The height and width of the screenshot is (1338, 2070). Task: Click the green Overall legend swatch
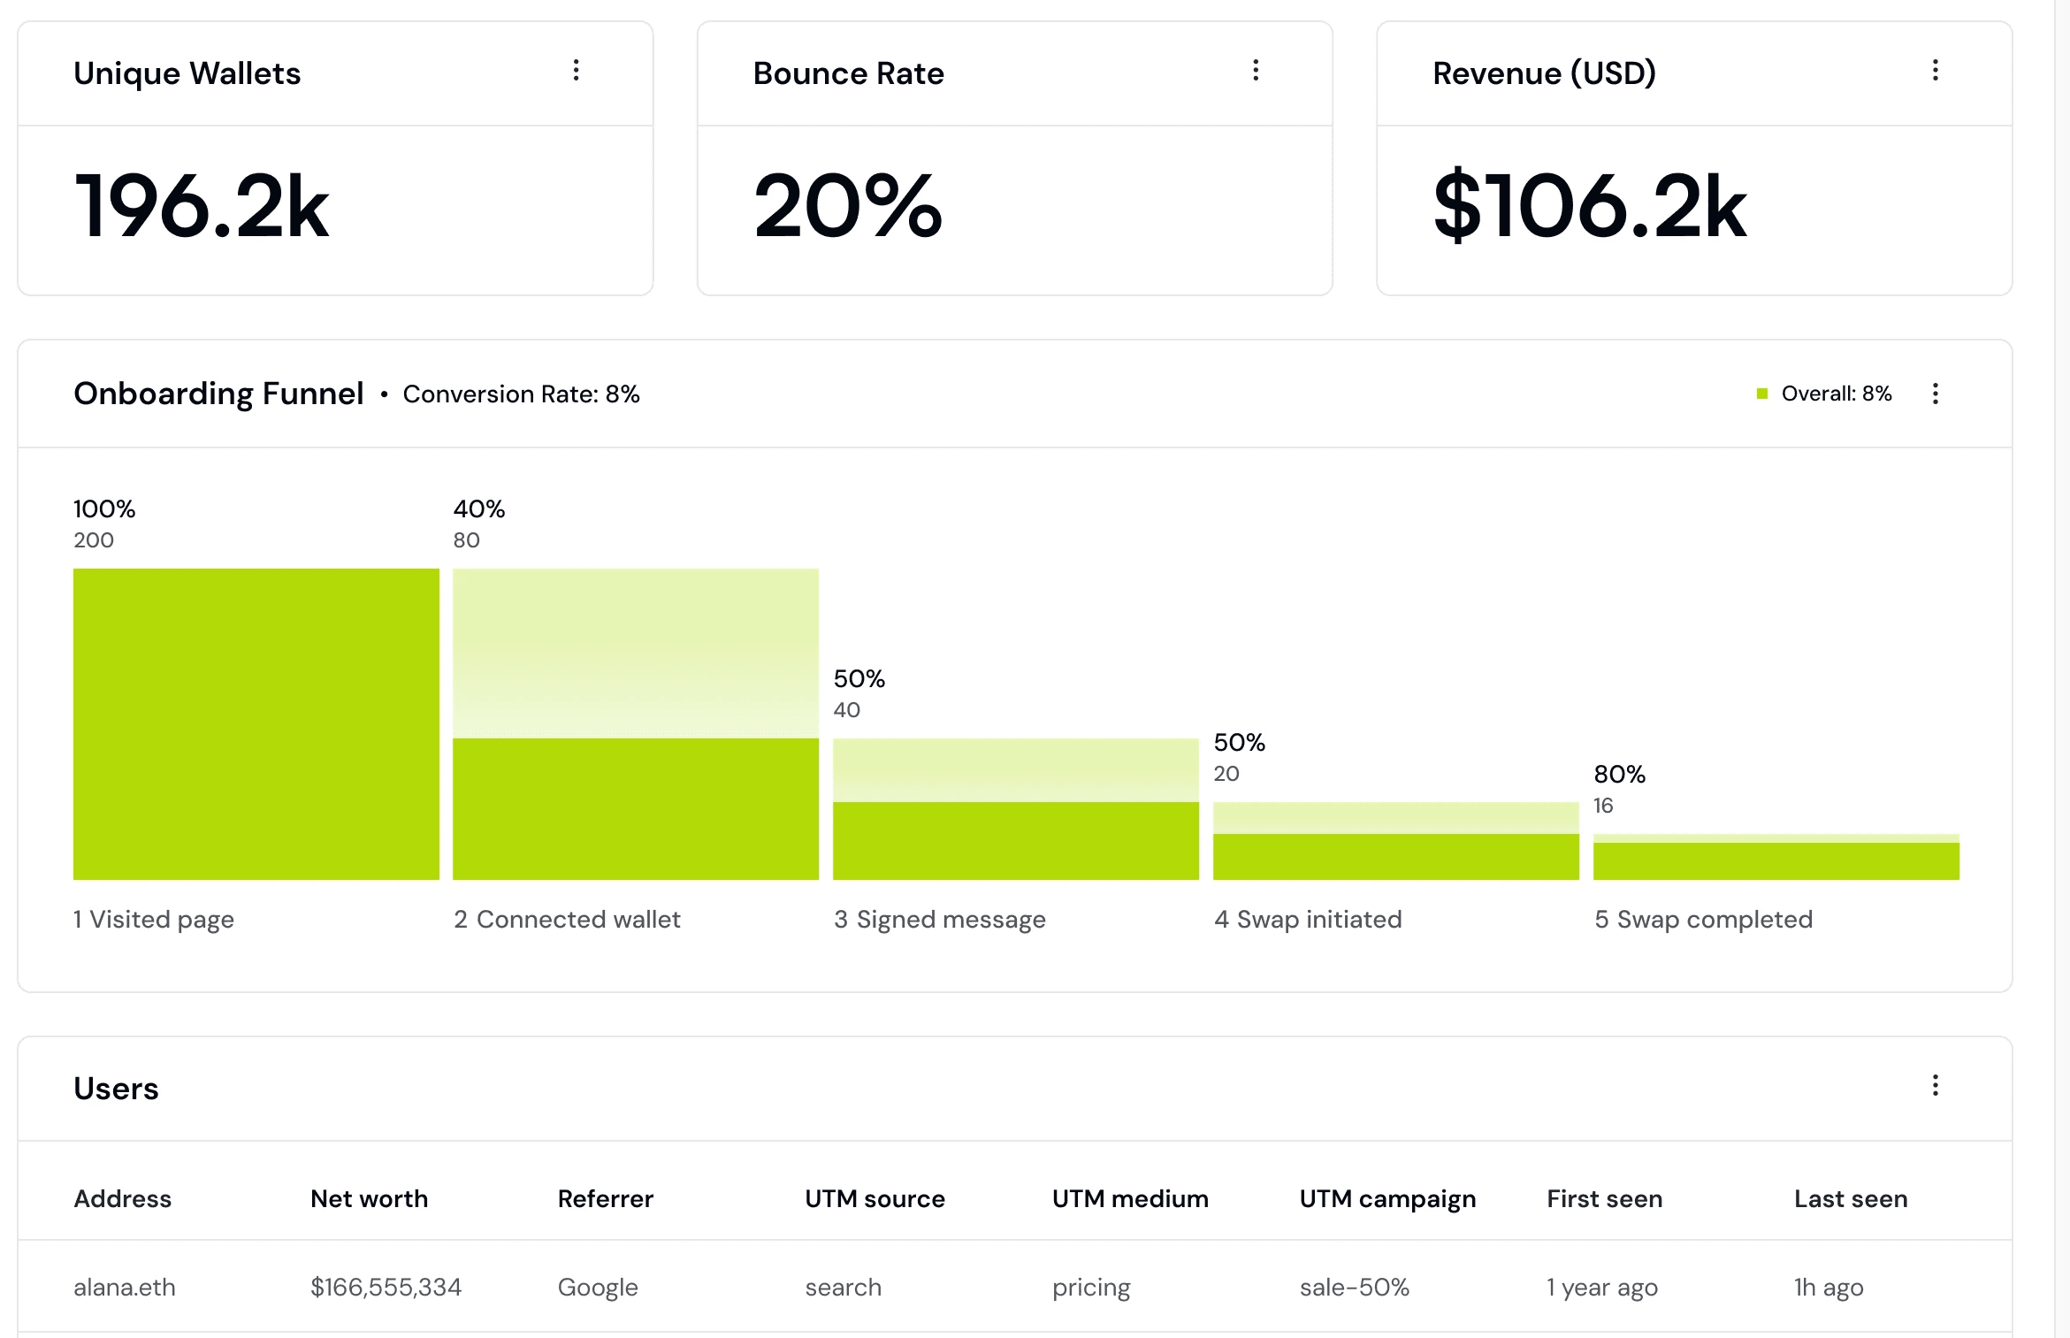click(x=1761, y=394)
